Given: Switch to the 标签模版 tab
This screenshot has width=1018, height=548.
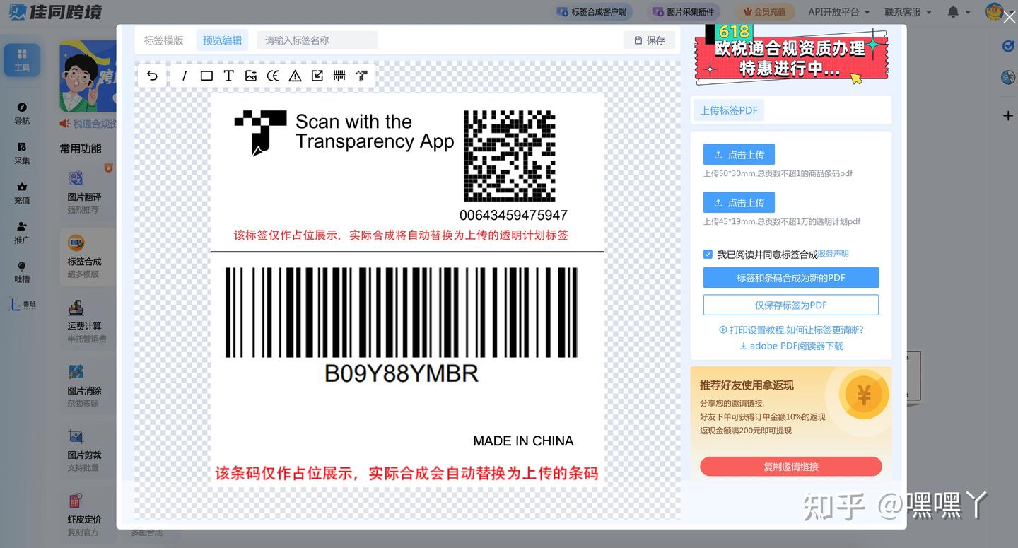Looking at the screenshot, I should pos(164,40).
